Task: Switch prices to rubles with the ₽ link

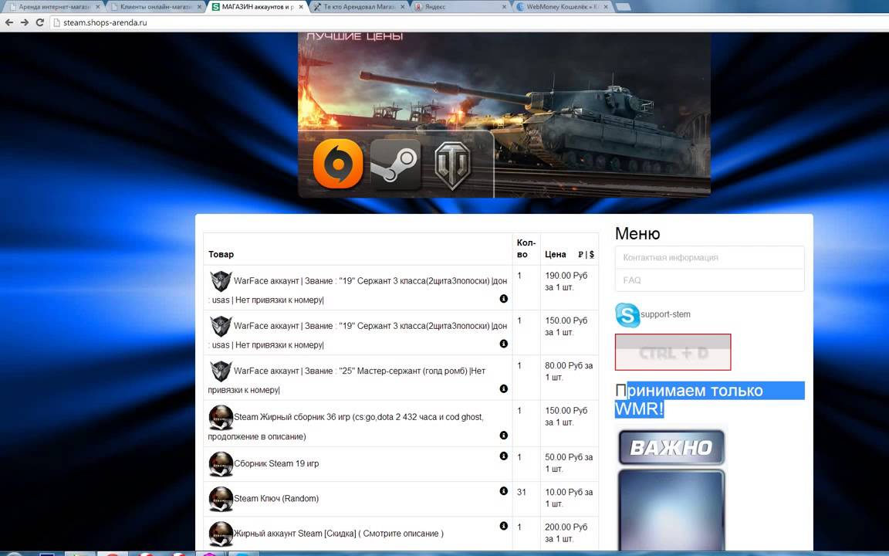Action: [580, 255]
